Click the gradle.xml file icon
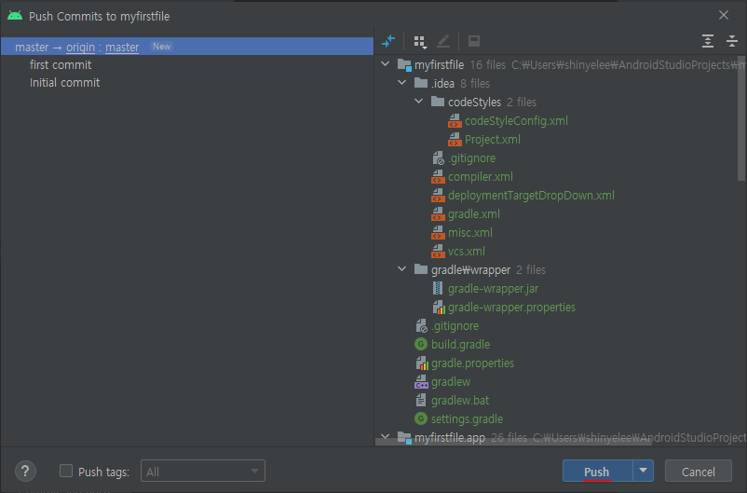This screenshot has width=747, height=493. tap(438, 214)
